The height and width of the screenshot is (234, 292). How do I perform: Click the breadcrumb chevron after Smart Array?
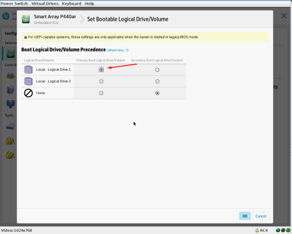(82, 19)
